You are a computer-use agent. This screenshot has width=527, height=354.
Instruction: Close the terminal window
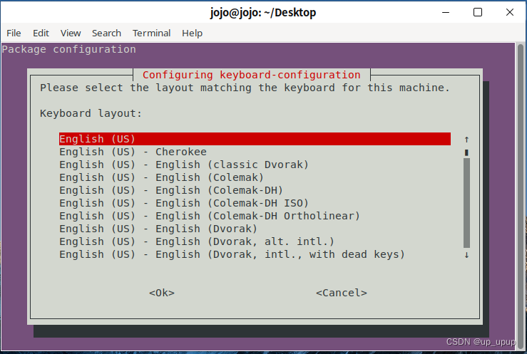tap(509, 12)
